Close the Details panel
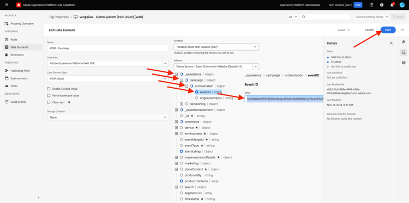The height and width of the screenshot is (203, 409). point(391,43)
